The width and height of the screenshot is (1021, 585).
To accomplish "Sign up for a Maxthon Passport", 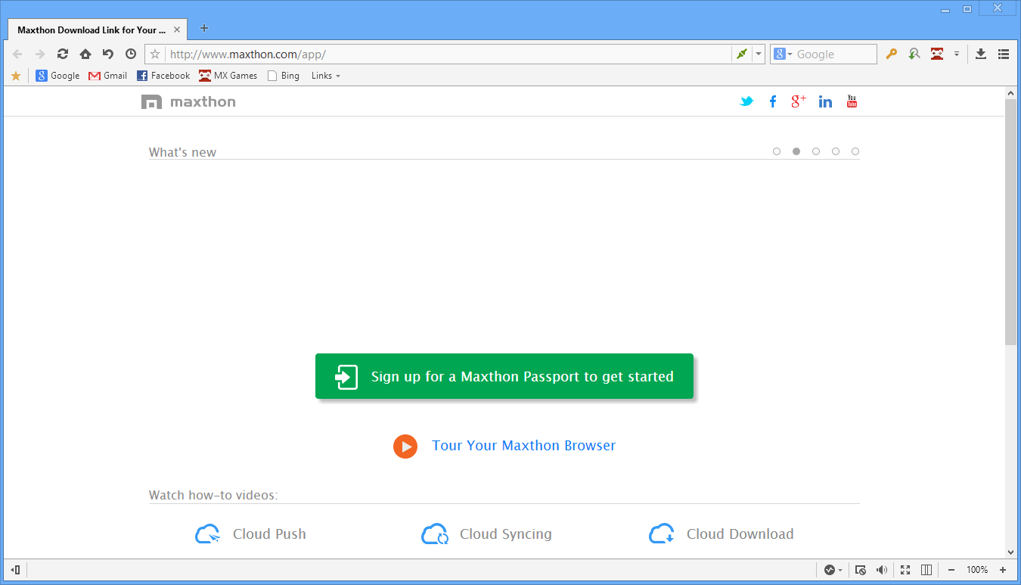I will 504,376.
